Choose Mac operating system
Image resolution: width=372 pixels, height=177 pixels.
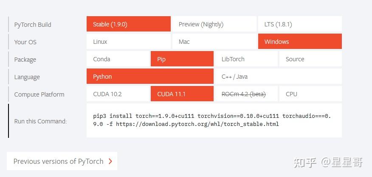coord(214,42)
